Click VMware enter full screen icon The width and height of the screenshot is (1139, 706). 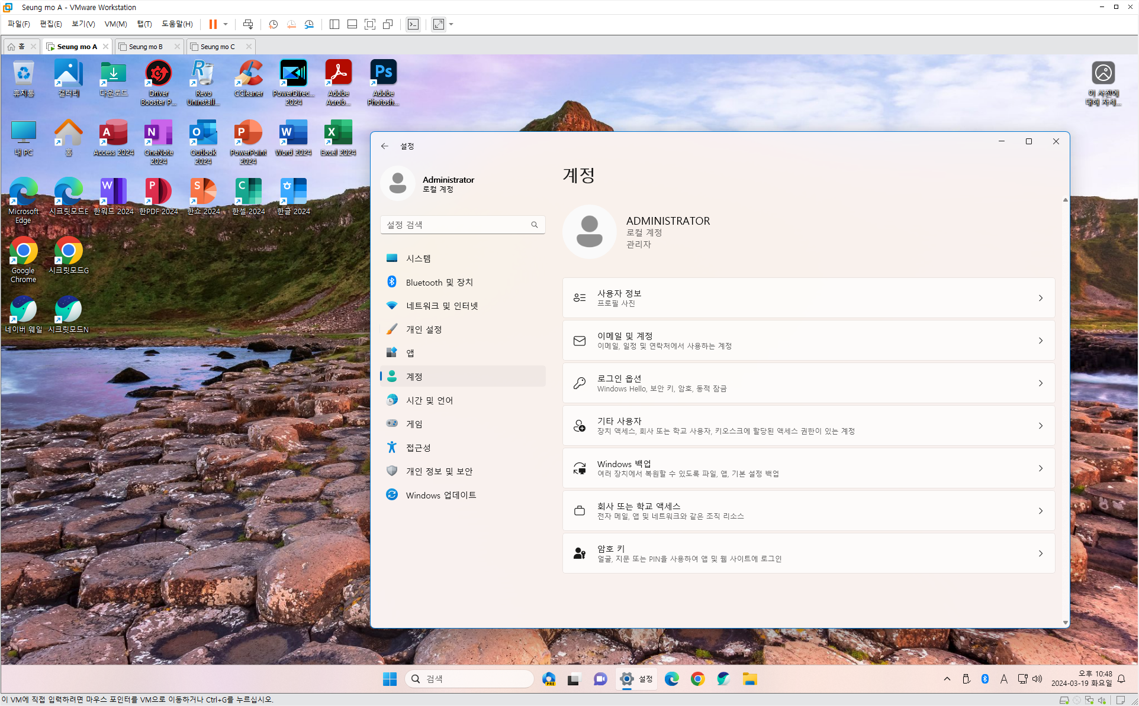pos(370,24)
